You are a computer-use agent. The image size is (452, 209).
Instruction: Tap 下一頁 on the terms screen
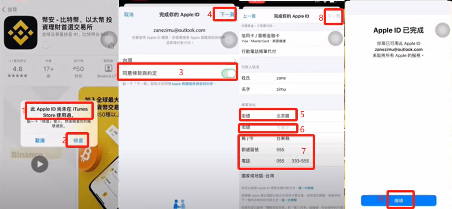(227, 15)
